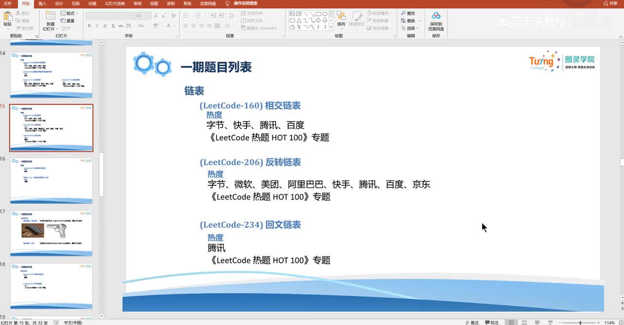Image resolution: width=624 pixels, height=325 pixels.
Task: Toggle Underline formatting
Action: [105, 26]
